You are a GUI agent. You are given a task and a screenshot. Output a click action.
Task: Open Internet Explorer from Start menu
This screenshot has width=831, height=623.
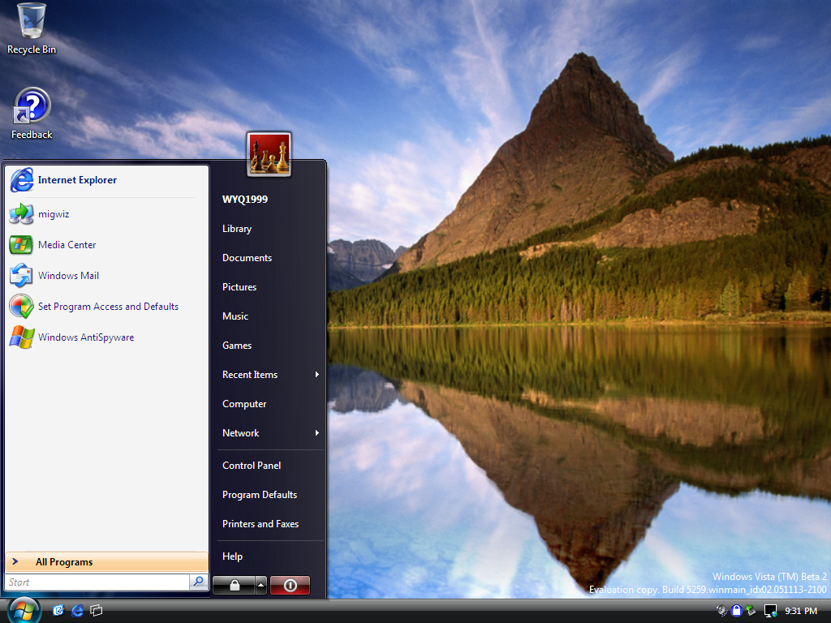(x=106, y=180)
